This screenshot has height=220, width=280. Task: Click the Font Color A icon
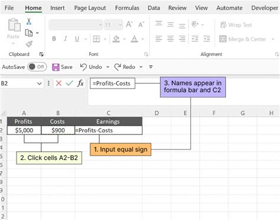point(134,39)
